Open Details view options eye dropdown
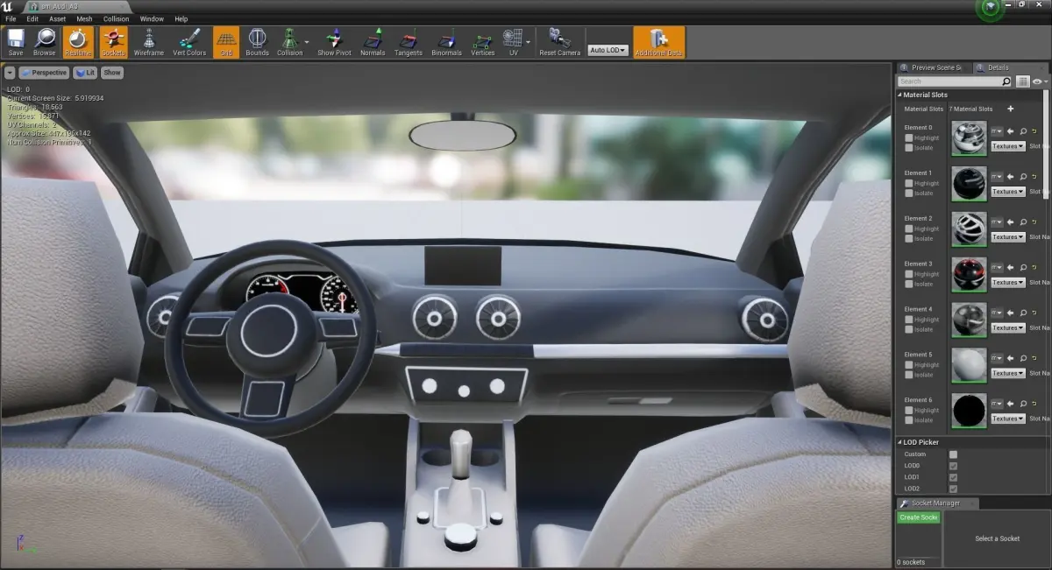The image size is (1052, 570). pos(1040,81)
